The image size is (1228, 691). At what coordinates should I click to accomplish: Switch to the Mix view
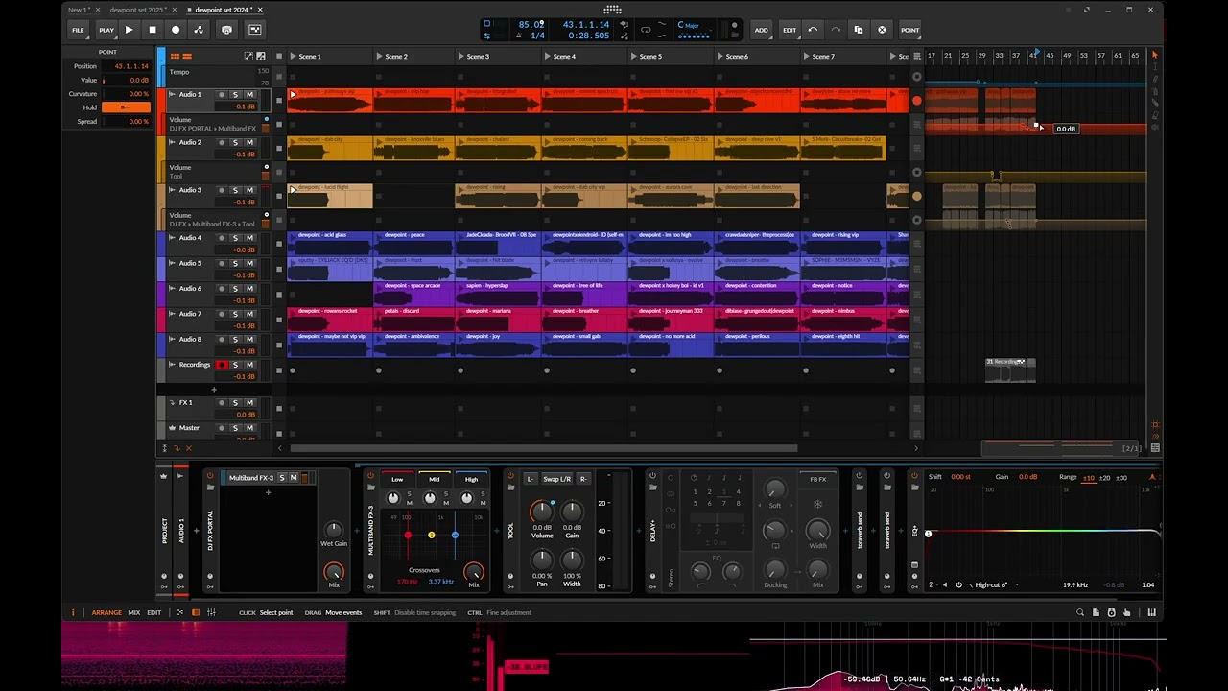tap(134, 612)
